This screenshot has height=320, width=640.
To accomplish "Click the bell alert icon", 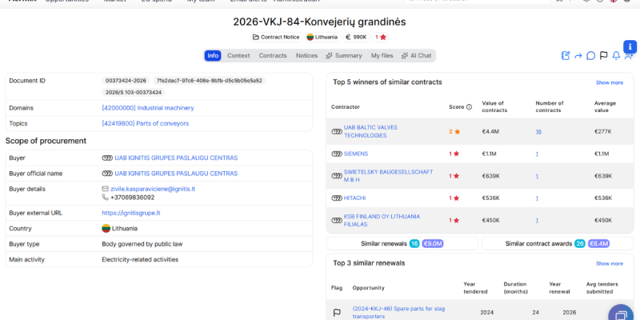I will coord(616,55).
